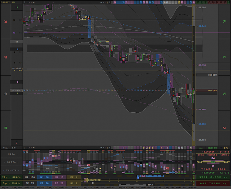Click the yellow 2 slider handle

[x=226, y=162]
